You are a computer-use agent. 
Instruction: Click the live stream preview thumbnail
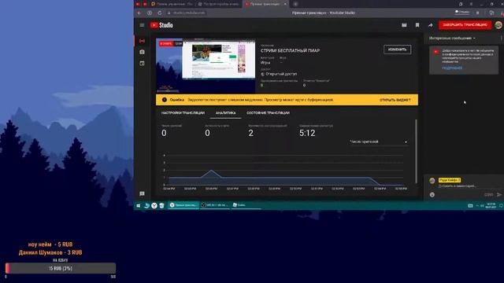[206, 66]
